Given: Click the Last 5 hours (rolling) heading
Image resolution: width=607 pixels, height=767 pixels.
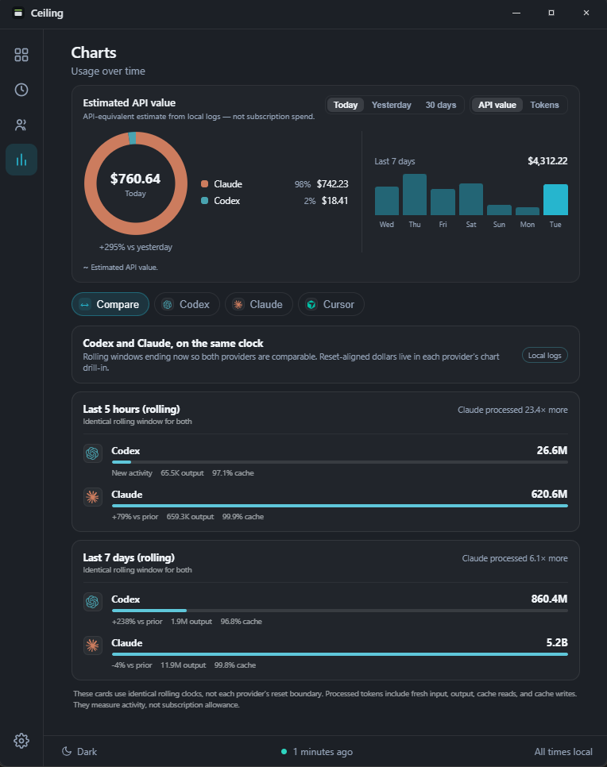Looking at the screenshot, I should point(131,409).
